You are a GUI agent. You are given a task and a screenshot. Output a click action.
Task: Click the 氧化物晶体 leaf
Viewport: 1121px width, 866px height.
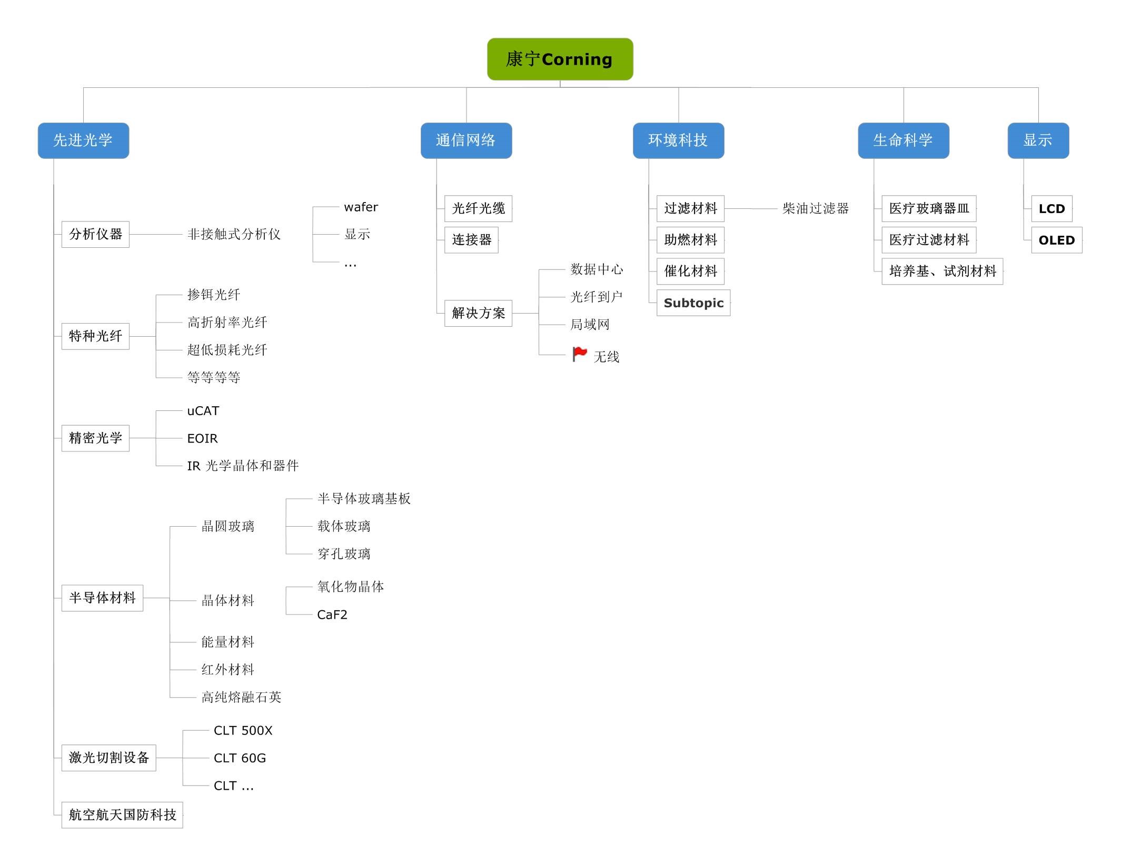pyautogui.click(x=351, y=587)
